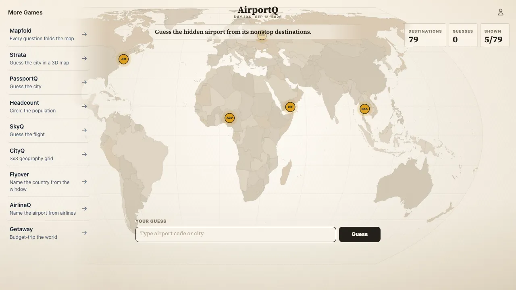Click the Destinations 79 stat card
This screenshot has width=516, height=290.
425,35
